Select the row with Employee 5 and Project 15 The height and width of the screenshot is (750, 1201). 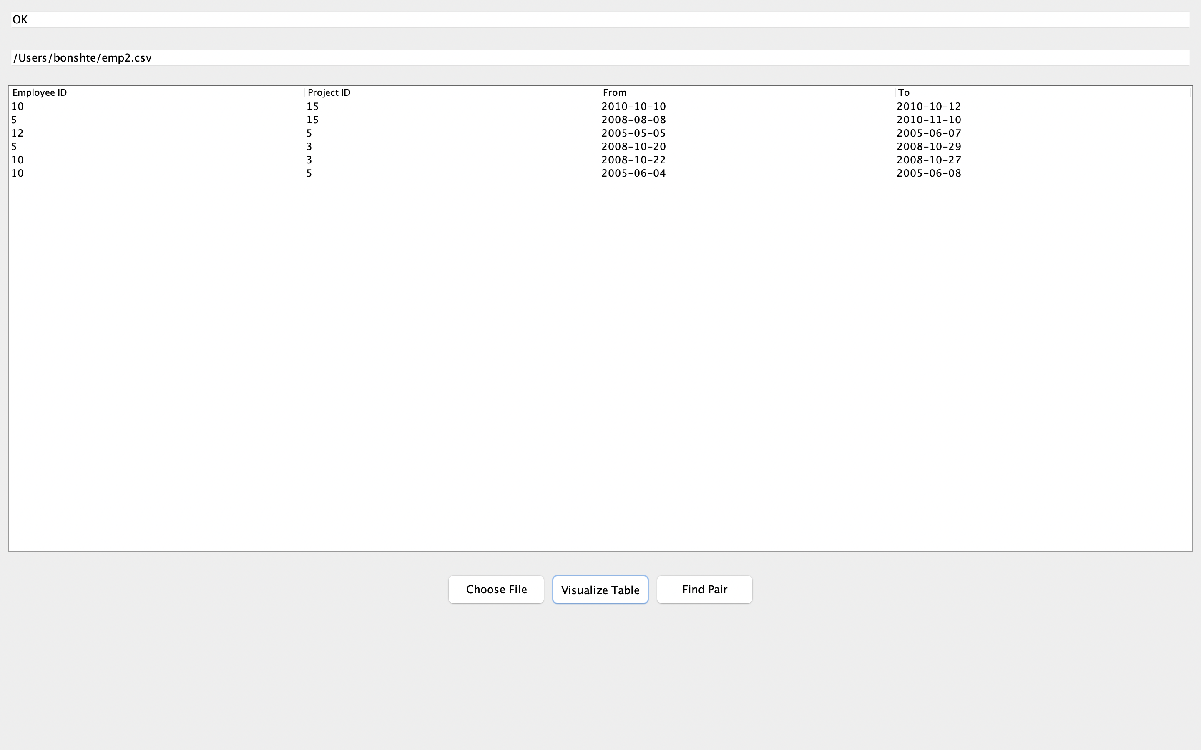[x=298, y=120]
